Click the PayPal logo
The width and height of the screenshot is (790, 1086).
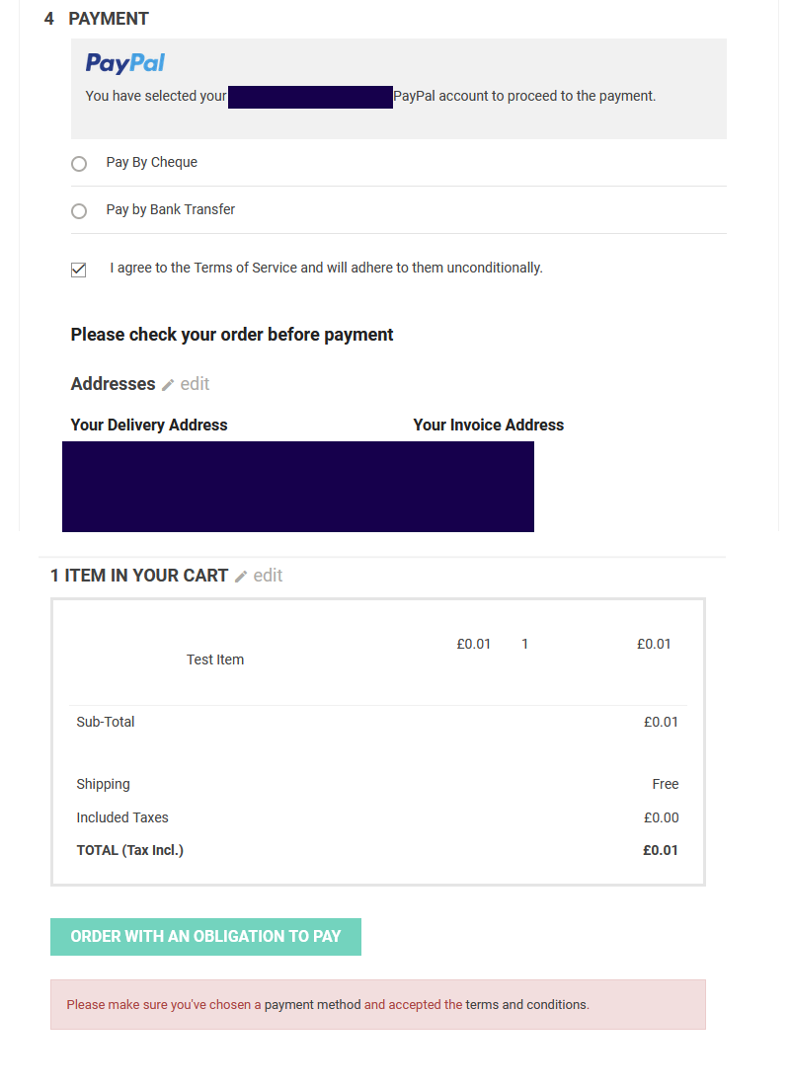(125, 63)
